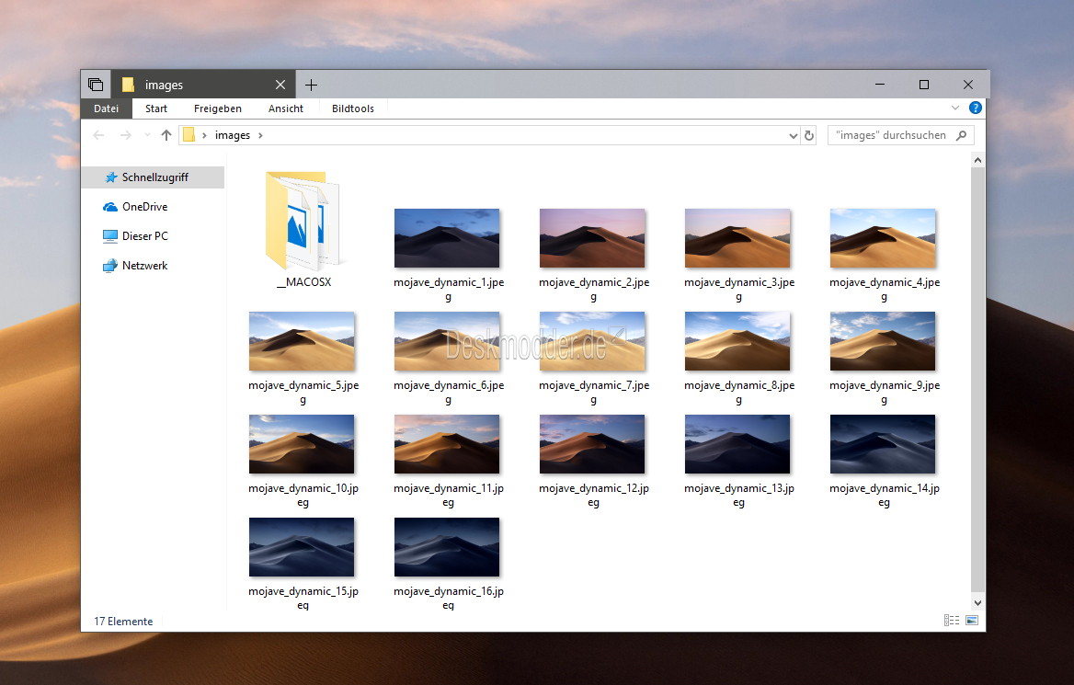
Task: Open the Datei menu
Action: point(106,108)
